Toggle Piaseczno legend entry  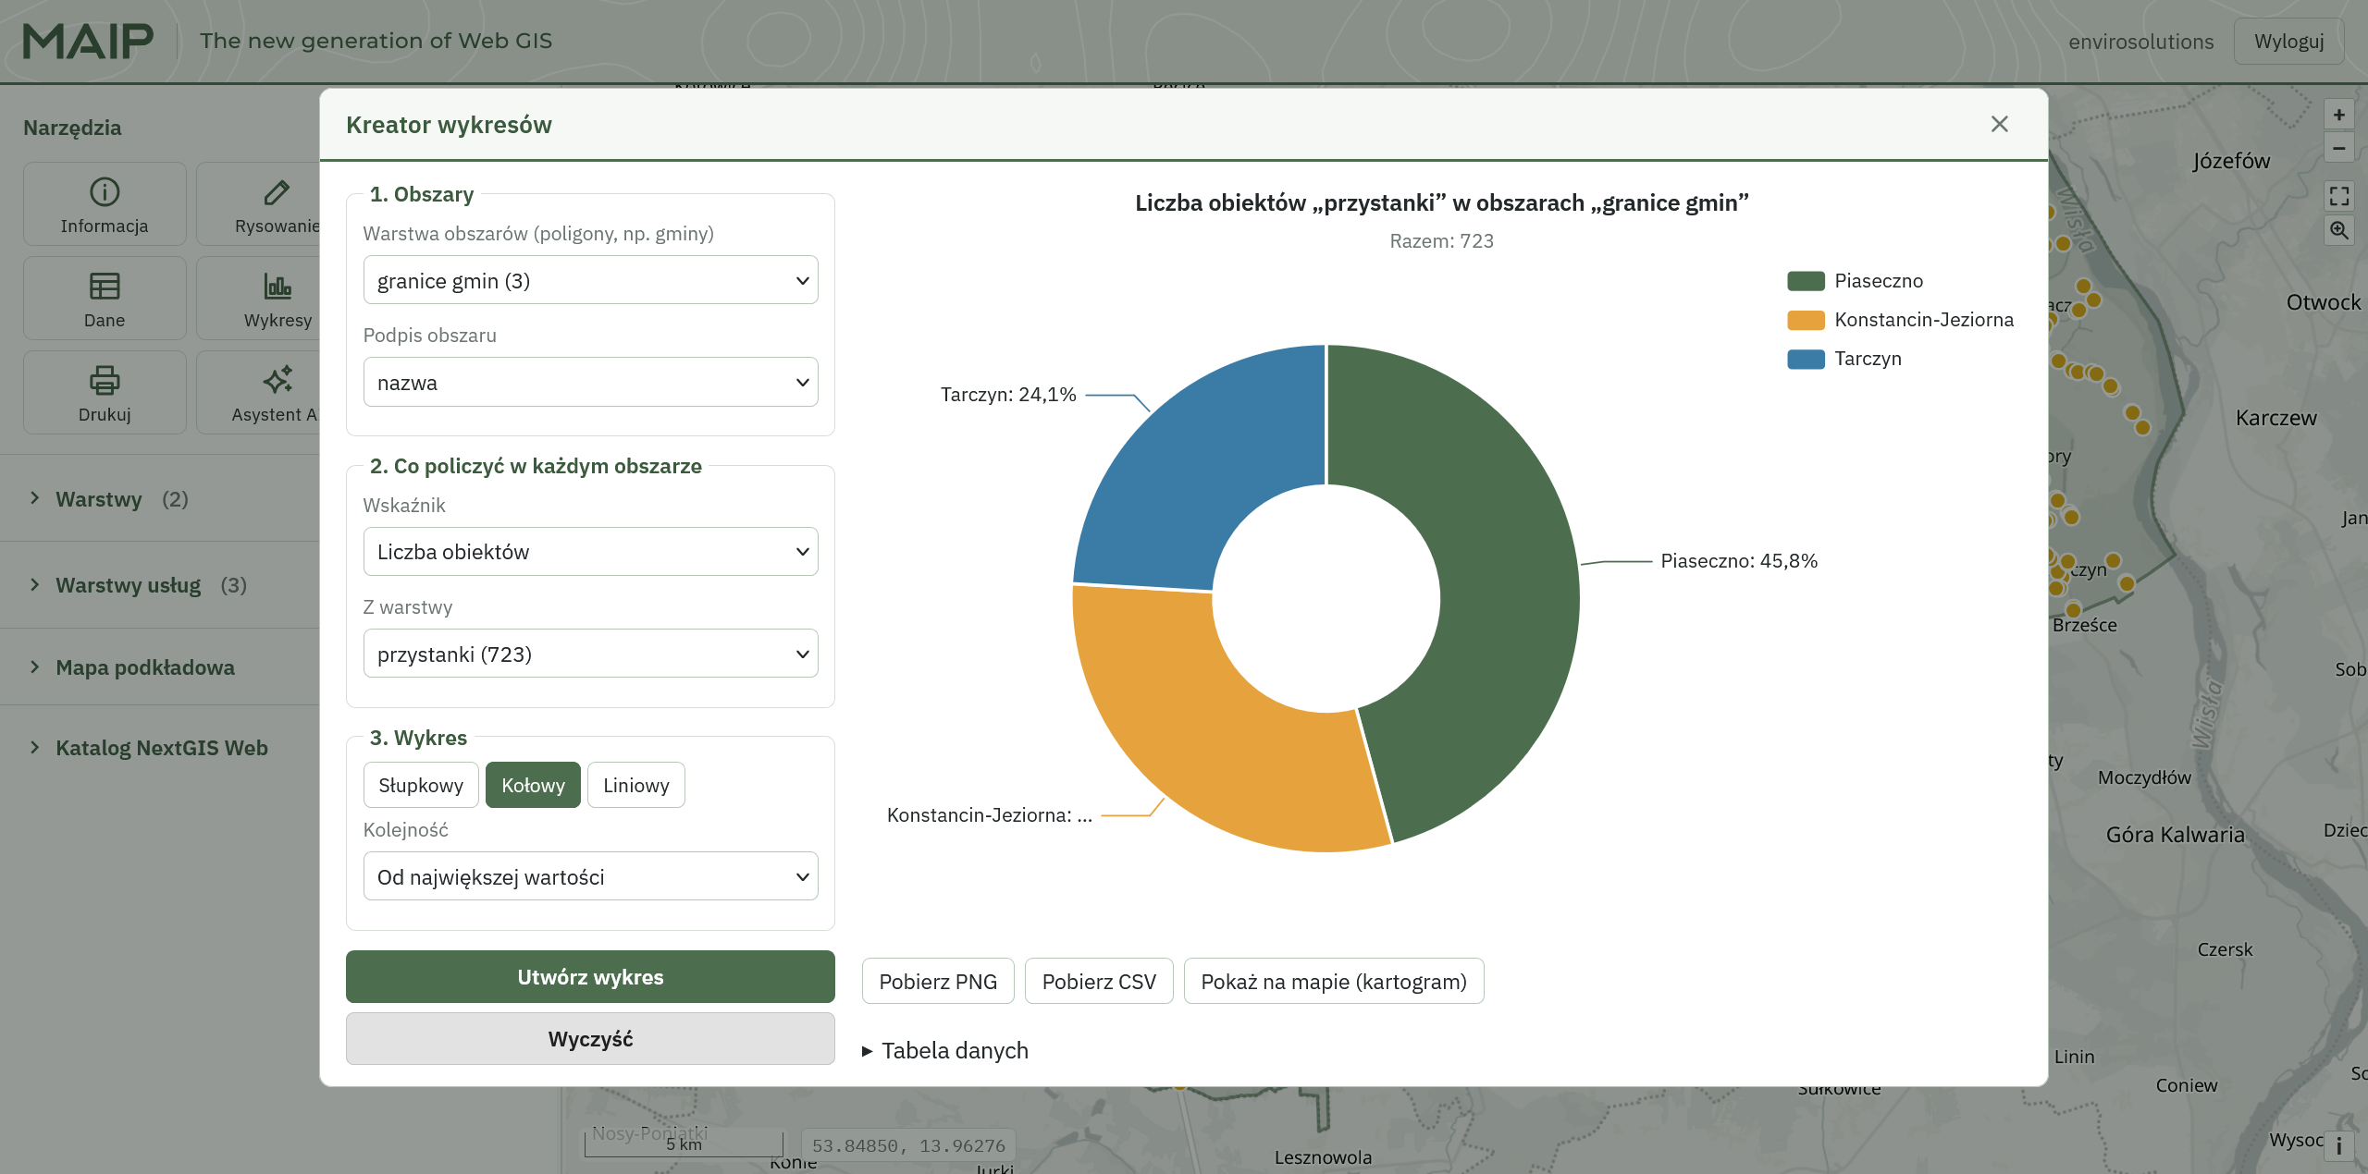click(1856, 281)
